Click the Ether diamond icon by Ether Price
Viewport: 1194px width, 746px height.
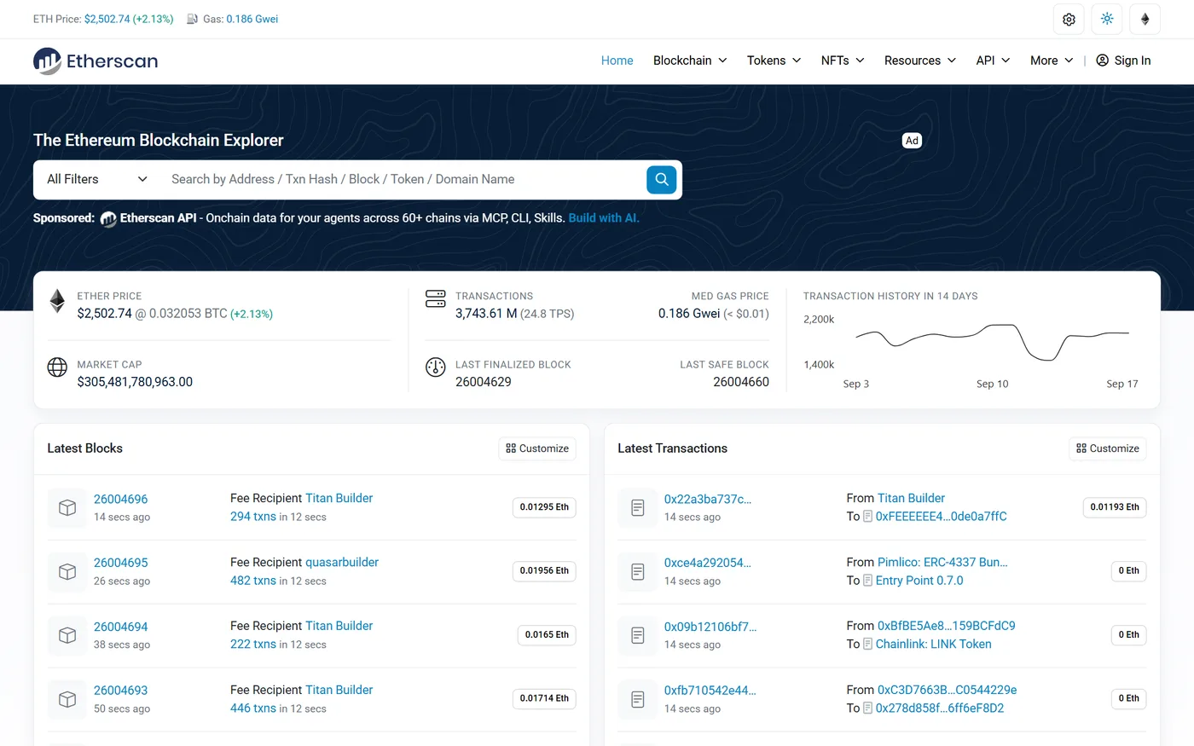click(x=57, y=301)
